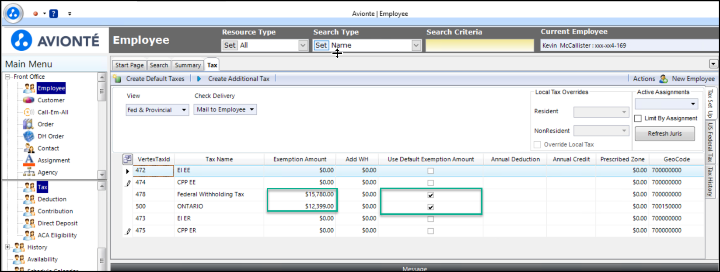Expand the History tree node
Viewport: 720px width, 272px height.
[x=7, y=247]
